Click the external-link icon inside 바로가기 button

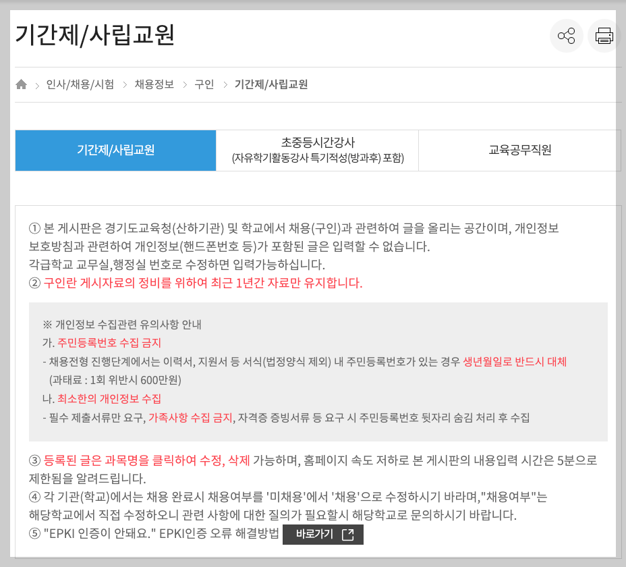(x=347, y=534)
